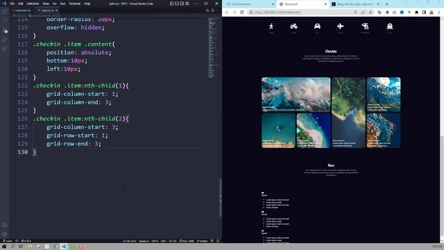The height and width of the screenshot is (250, 444).
Task: Close the Document browser tab
Action: [325, 4]
